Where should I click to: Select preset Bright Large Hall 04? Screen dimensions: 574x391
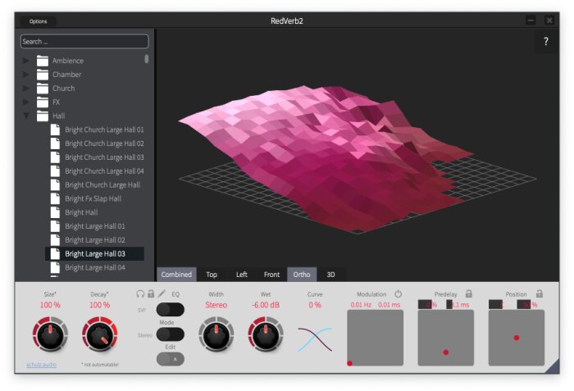click(x=95, y=267)
